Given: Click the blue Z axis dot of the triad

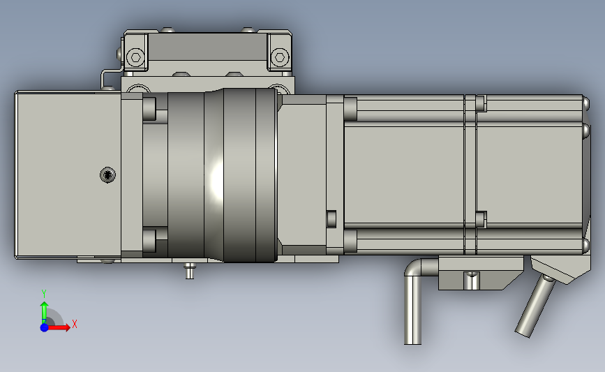Looking at the screenshot, I should click(44, 327).
